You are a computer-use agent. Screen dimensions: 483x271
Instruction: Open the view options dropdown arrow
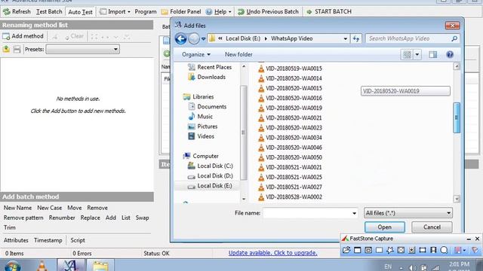(417, 55)
